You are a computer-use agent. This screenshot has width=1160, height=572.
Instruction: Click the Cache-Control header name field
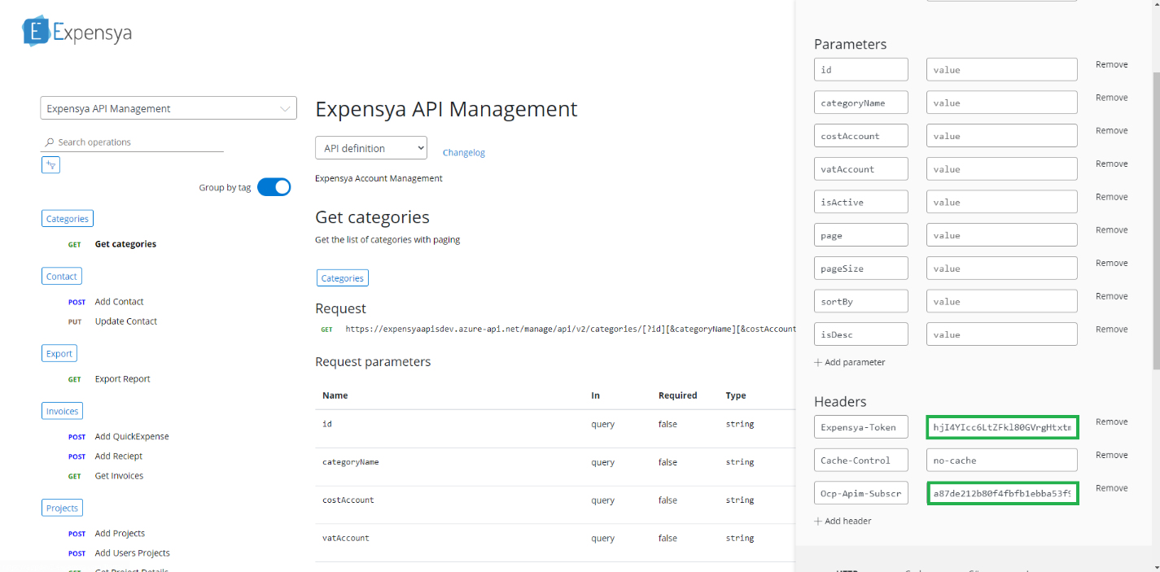point(861,461)
